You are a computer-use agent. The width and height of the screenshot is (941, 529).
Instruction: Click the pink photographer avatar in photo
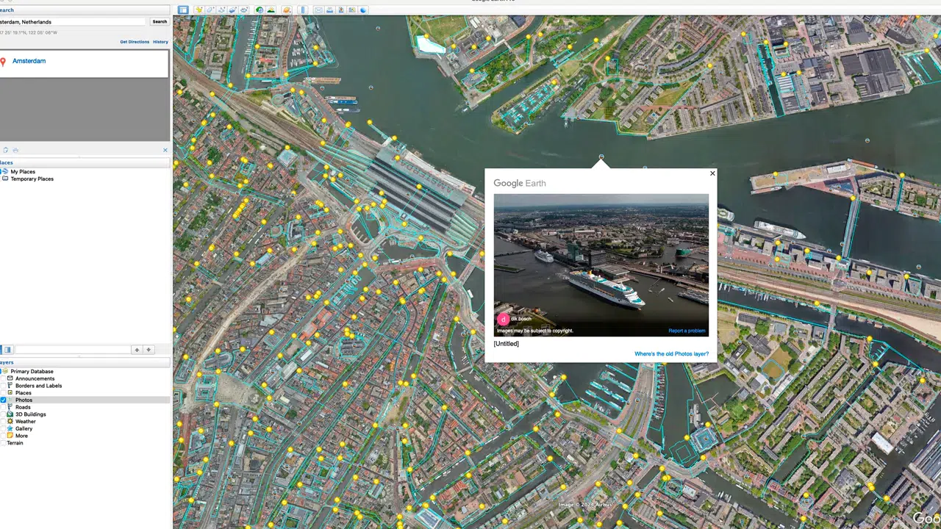point(503,320)
